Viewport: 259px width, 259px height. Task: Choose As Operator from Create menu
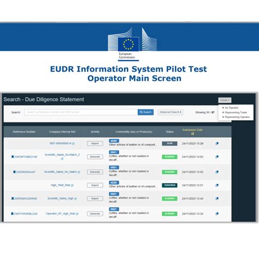tap(230, 108)
